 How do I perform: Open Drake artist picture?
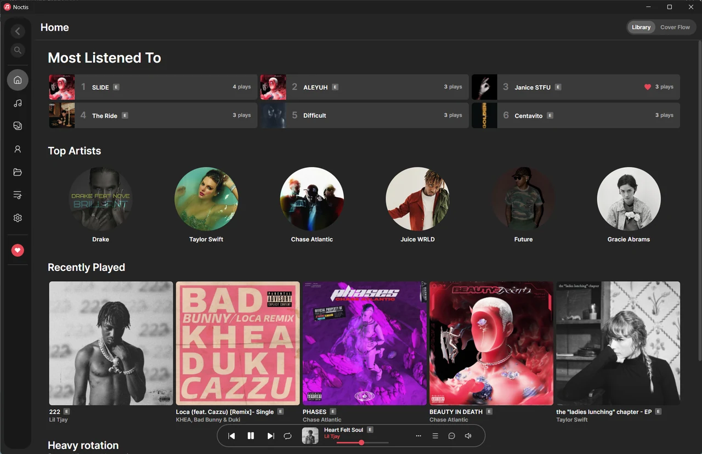[x=100, y=199]
